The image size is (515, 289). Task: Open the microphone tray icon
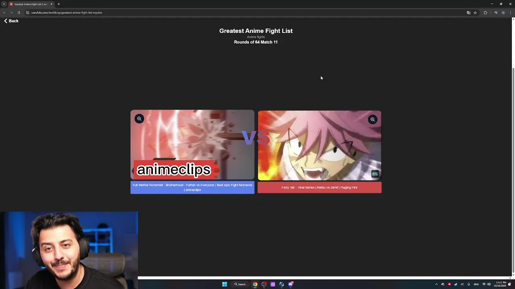point(469,284)
